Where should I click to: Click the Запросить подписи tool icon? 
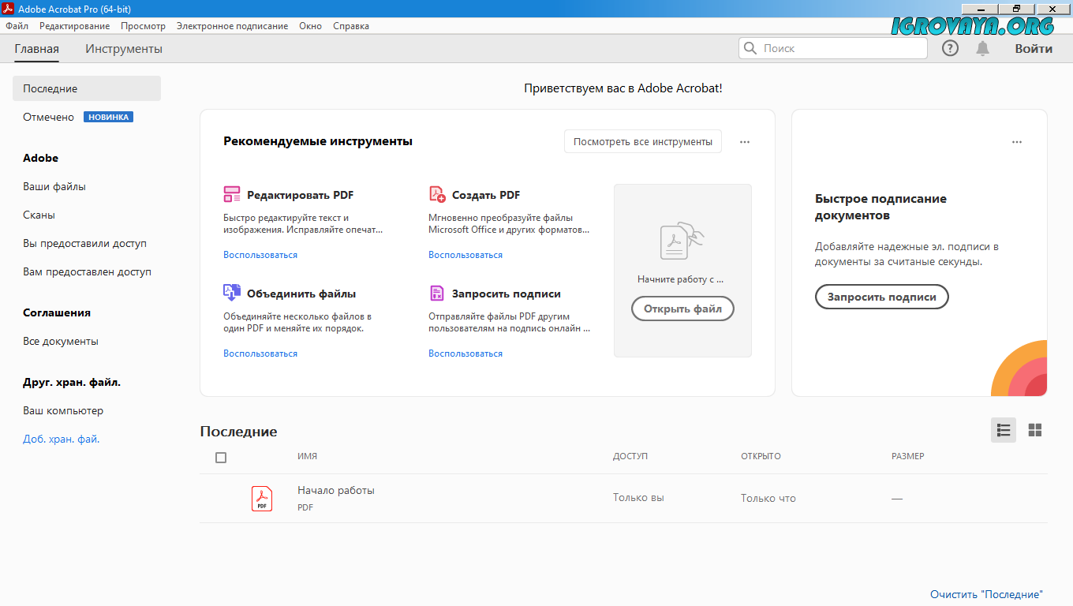(437, 294)
